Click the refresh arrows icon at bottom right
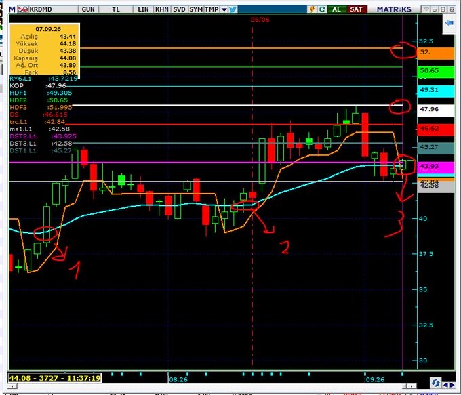Screen dimensions: 461x395 [435, 383]
